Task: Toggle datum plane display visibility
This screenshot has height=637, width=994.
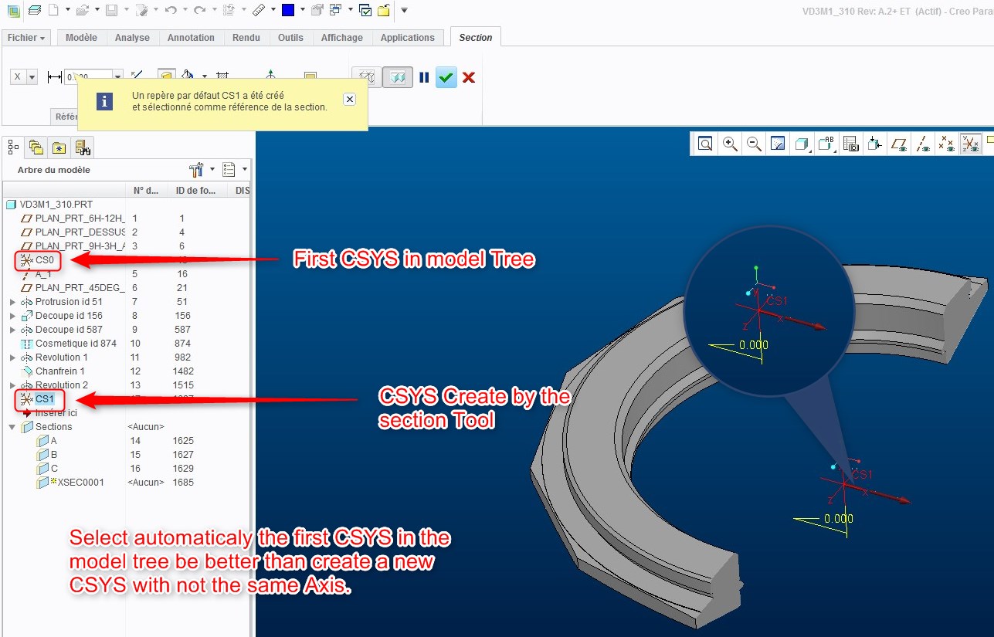Action: click(898, 144)
